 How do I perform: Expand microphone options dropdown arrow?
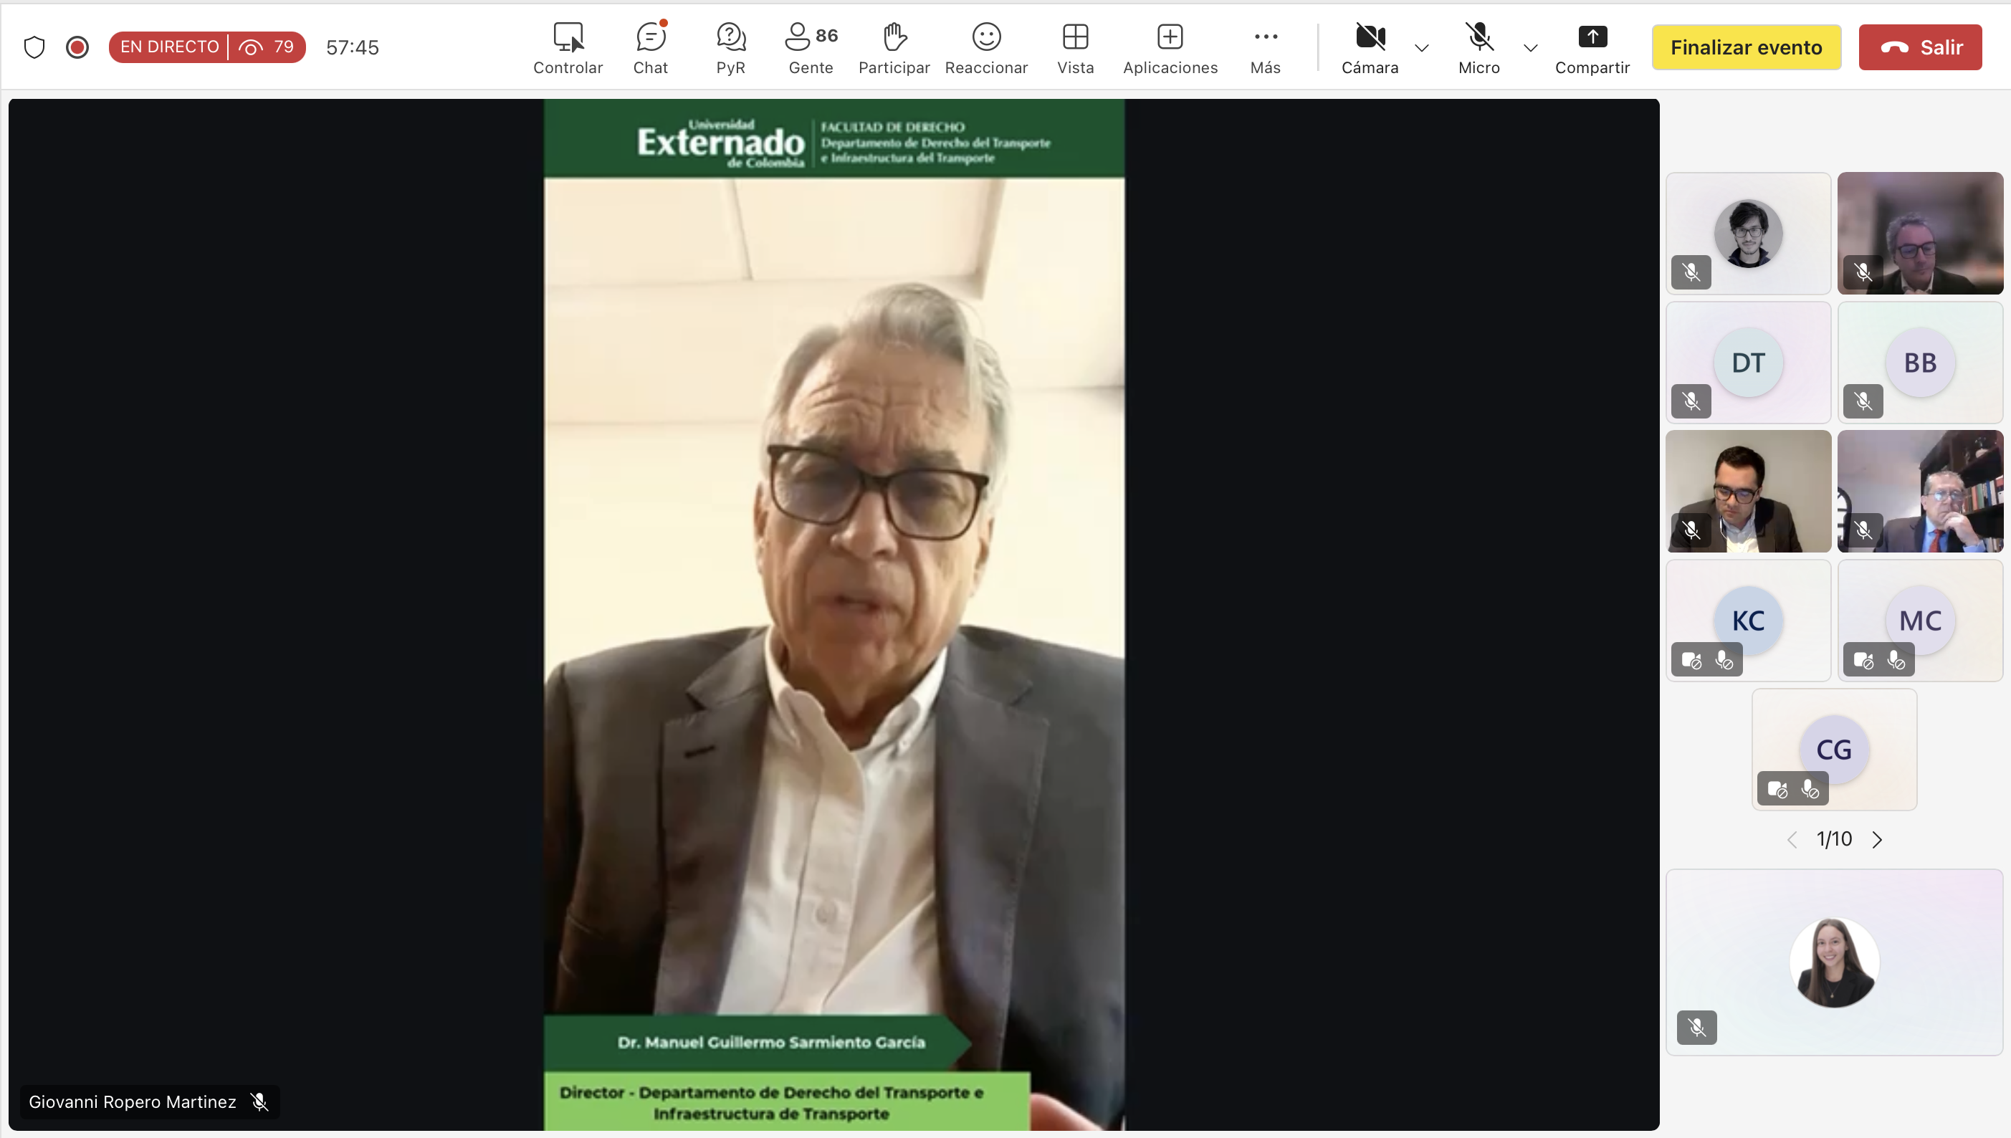point(1530,49)
